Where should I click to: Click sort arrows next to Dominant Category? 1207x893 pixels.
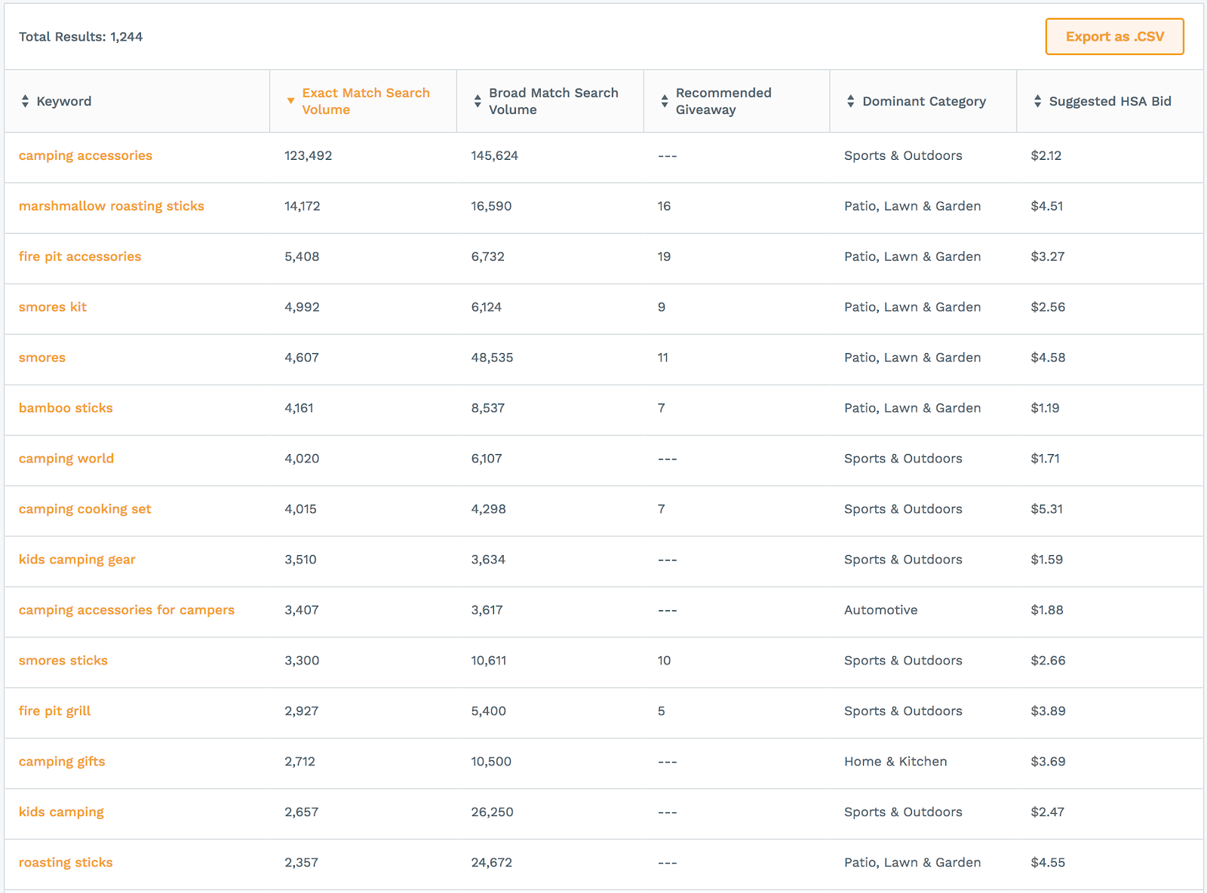(x=851, y=101)
